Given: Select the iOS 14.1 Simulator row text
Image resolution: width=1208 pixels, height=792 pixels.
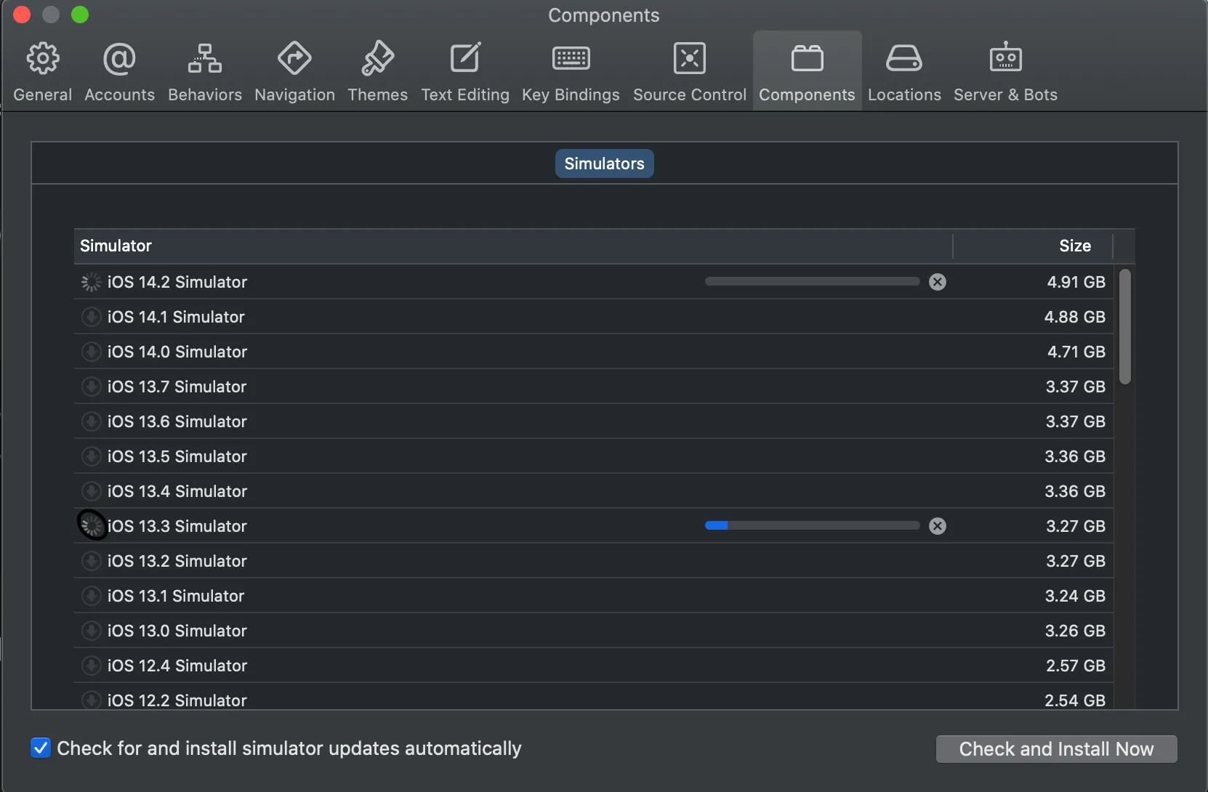Looking at the screenshot, I should click(x=176, y=317).
